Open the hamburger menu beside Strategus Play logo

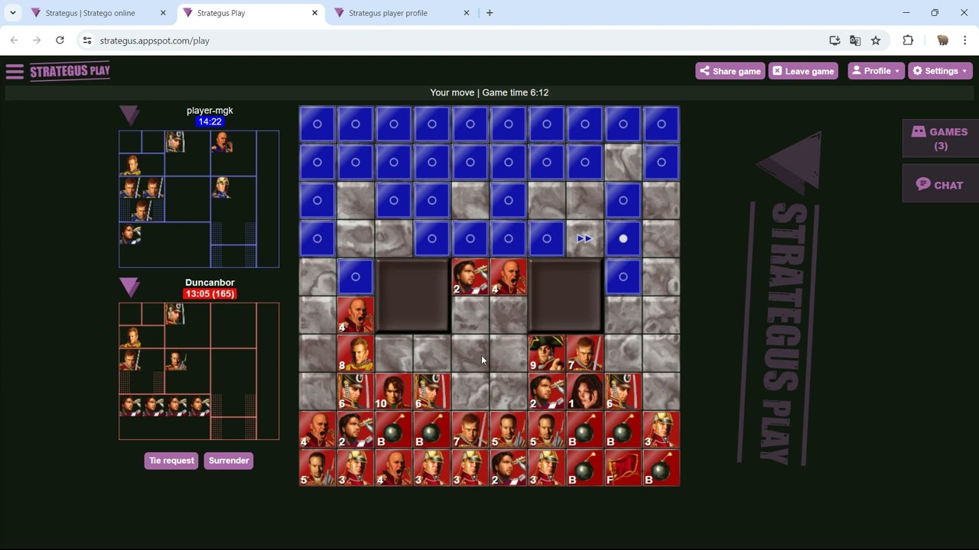coord(15,72)
